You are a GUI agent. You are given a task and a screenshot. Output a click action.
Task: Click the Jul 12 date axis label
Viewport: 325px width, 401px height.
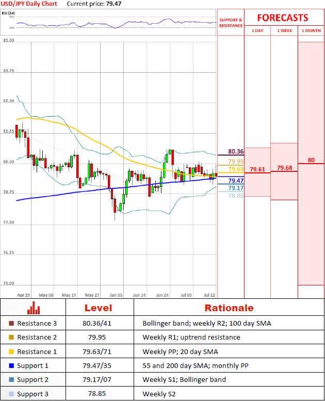point(209,295)
